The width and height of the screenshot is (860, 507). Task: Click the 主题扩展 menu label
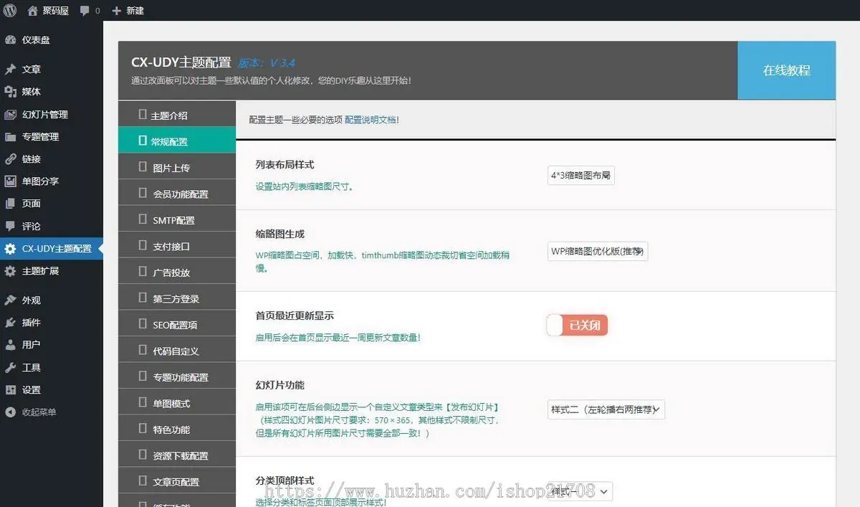coord(40,271)
